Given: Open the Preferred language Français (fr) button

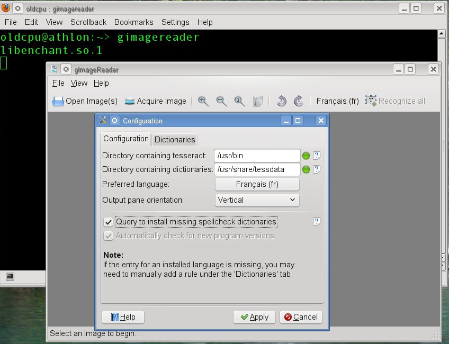Looking at the screenshot, I should coord(257,184).
